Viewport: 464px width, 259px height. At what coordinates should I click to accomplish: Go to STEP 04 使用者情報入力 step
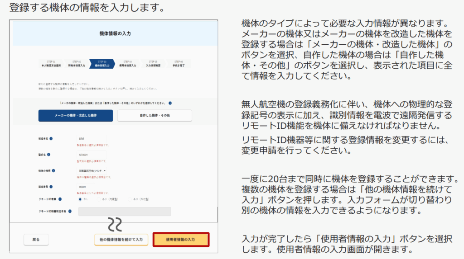click(127, 64)
